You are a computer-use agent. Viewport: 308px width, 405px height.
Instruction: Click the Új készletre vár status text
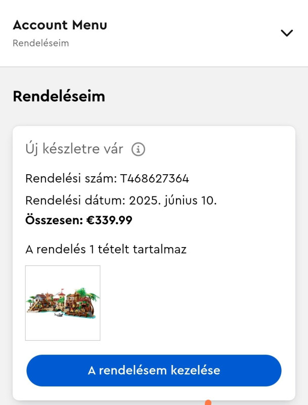click(74, 149)
